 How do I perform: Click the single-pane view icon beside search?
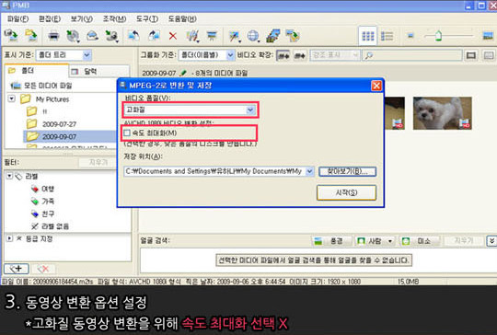tap(471, 55)
